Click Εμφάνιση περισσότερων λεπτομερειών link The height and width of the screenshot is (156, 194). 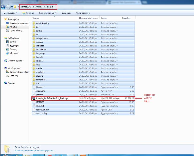click(35, 151)
